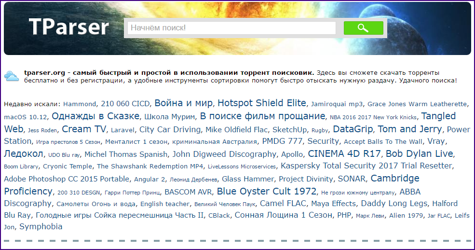The height and width of the screenshot is (250, 475).
Task: Open the 'PMDG 777' link
Action: pos(282,141)
